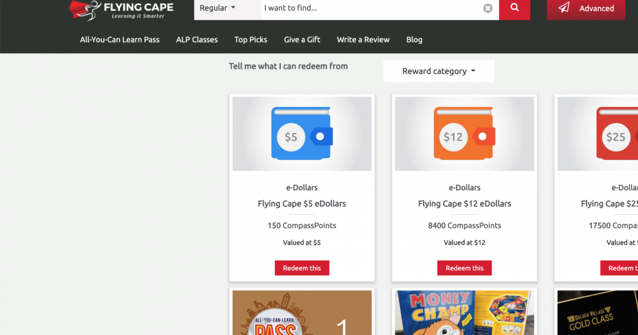
Task: Click the blue $5 wallet image
Action: tap(302, 133)
